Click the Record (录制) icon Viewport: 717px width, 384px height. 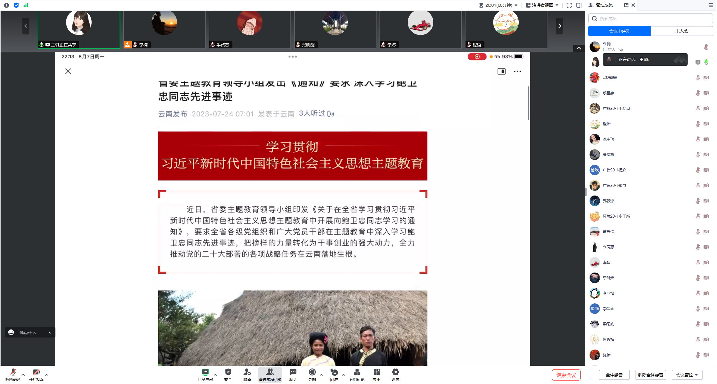(312, 372)
